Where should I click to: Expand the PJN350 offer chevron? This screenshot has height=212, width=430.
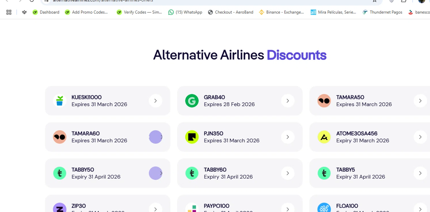[x=288, y=137]
